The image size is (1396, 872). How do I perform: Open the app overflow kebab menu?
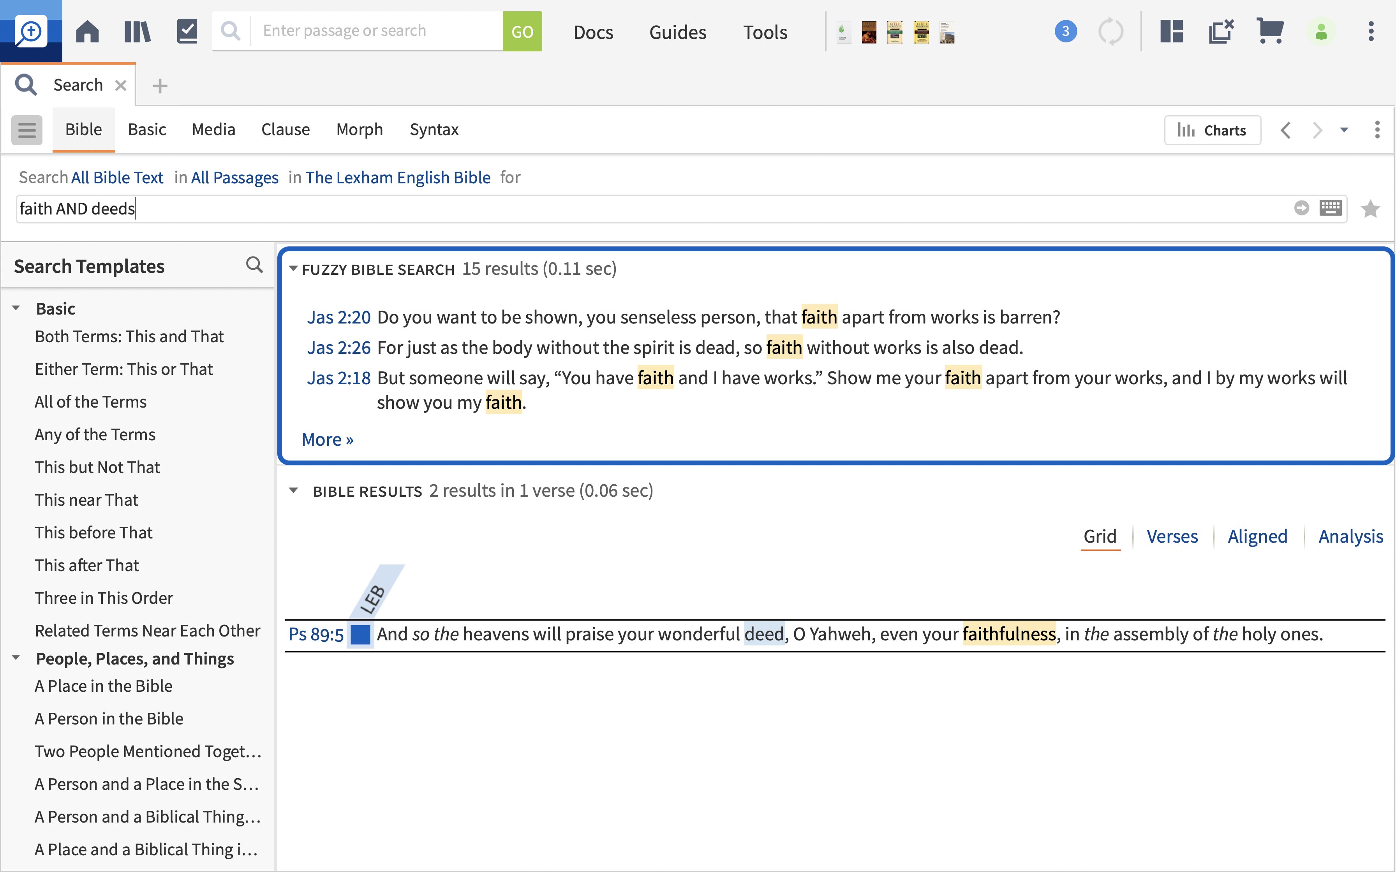[1371, 31]
